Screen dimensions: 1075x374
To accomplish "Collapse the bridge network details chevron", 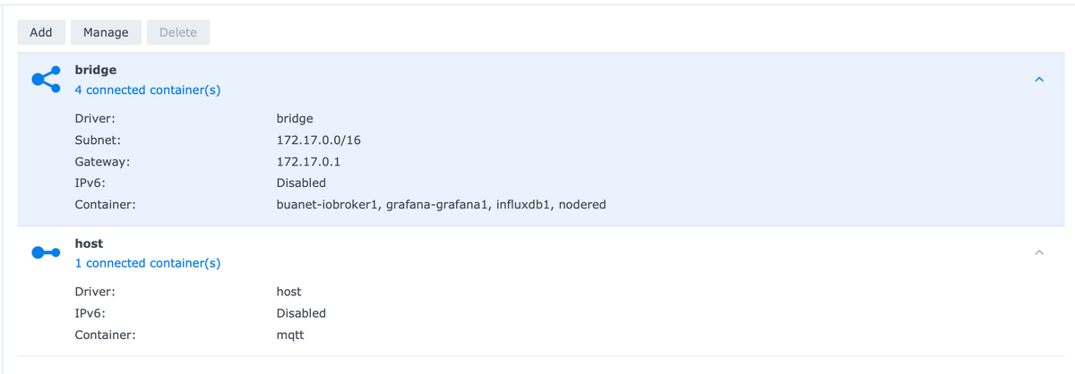I will pos(1039,80).
